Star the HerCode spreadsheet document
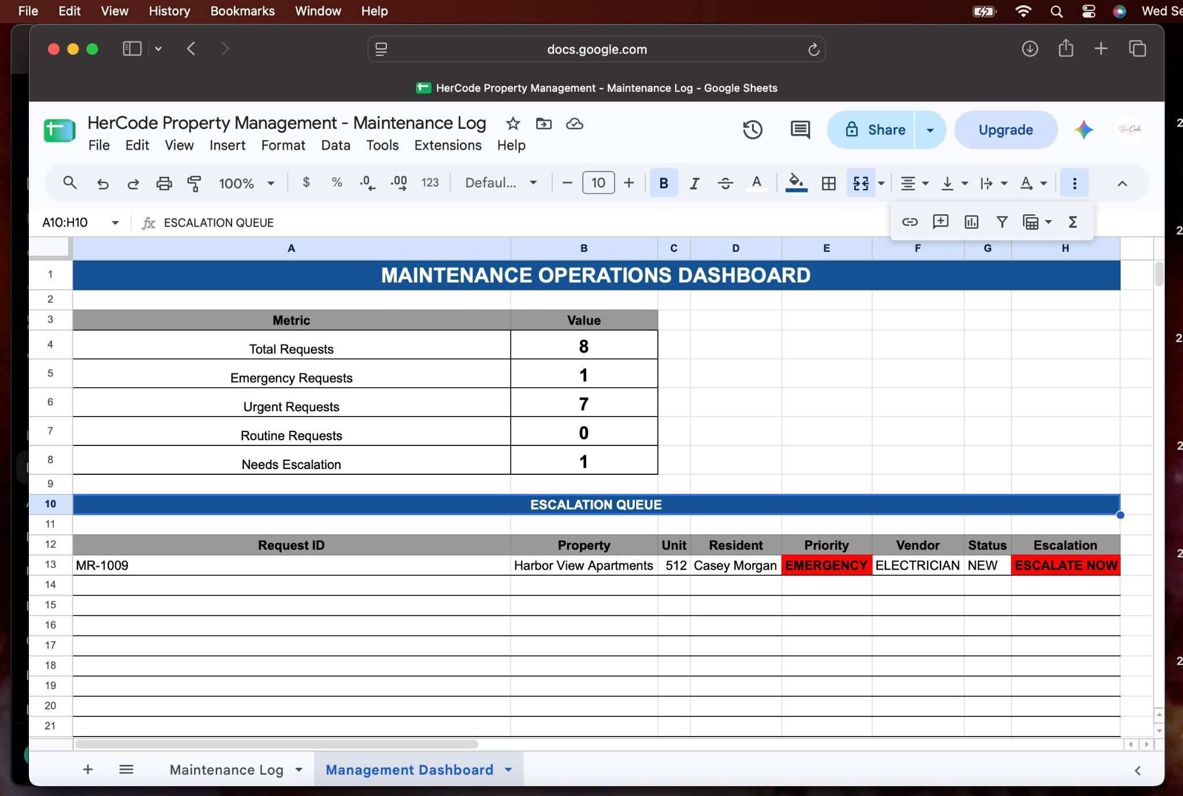Image resolution: width=1183 pixels, height=796 pixels. tap(513, 124)
